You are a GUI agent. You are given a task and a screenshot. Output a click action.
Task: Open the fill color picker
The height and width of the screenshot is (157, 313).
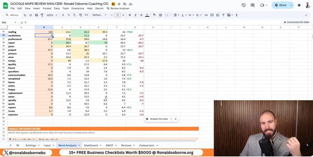point(154,15)
